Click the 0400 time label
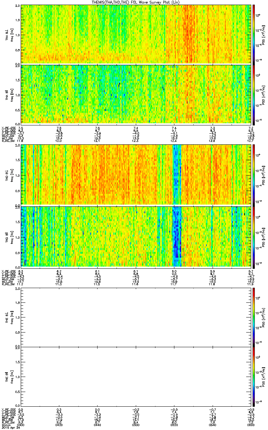This screenshot has width=268, height=430. pyautogui.click(x=21, y=425)
